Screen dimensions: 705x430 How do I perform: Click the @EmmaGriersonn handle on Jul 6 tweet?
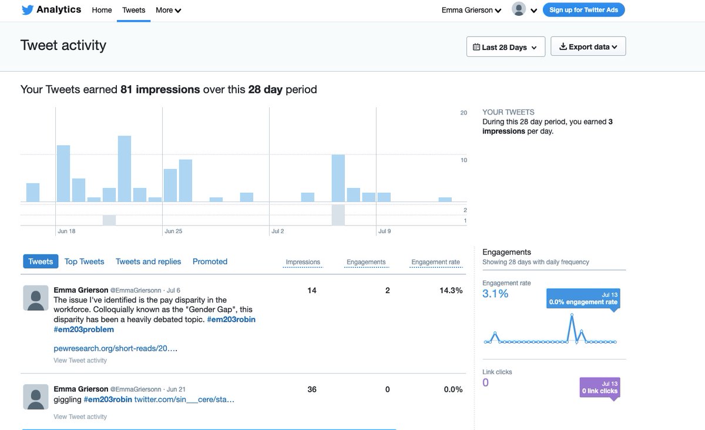coord(136,290)
